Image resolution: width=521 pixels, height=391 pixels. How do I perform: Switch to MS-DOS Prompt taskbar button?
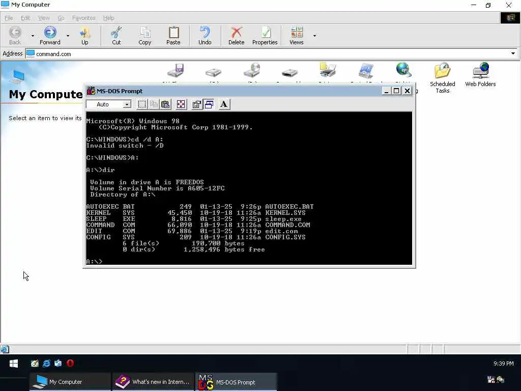pyautogui.click(x=236, y=382)
